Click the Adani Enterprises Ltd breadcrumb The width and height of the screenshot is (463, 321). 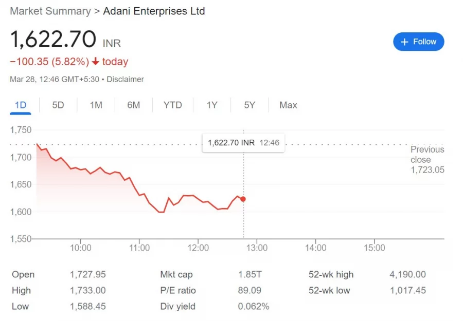[x=154, y=11]
